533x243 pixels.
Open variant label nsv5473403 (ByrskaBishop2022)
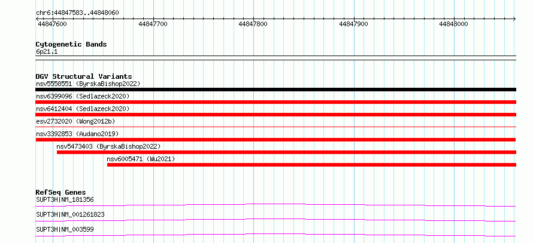108,146
